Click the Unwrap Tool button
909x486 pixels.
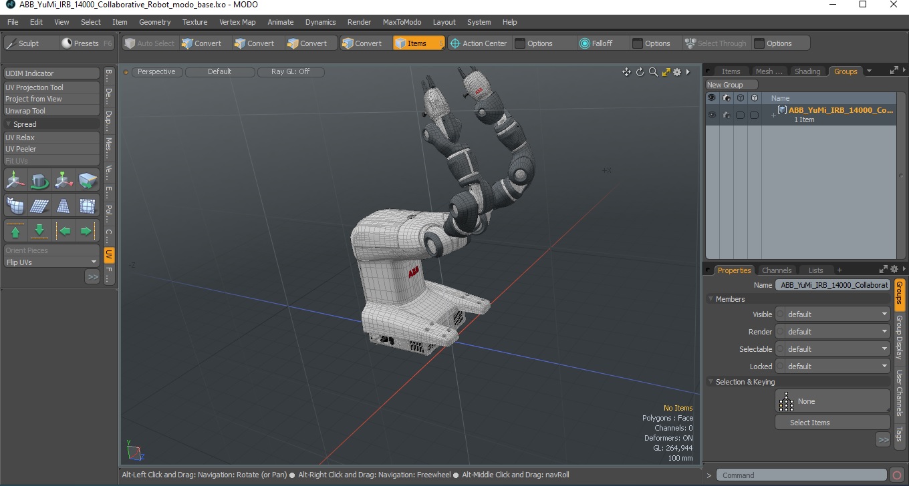click(51, 111)
